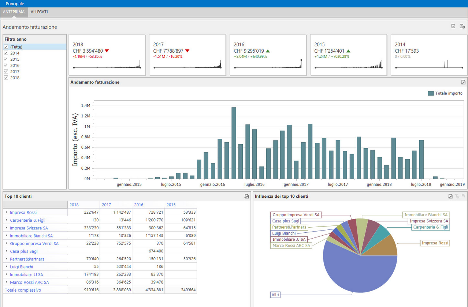Click the Marco Rossi ARC SA pie label
This screenshot has width=468, height=307.
point(291,246)
